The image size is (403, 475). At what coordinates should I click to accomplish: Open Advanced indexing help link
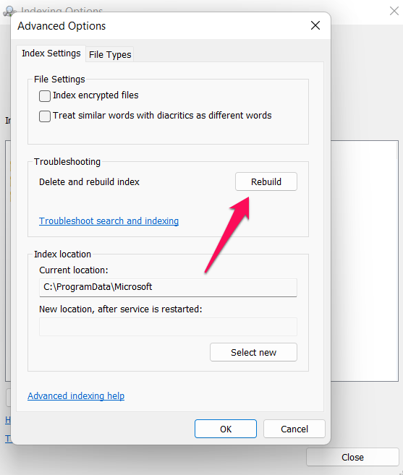(x=76, y=396)
